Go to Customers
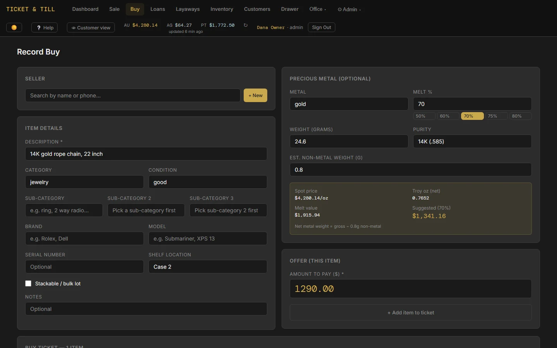 257,9
